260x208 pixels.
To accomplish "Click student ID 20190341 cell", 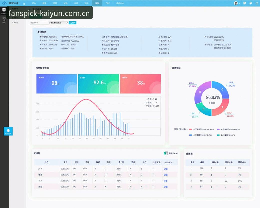I will 65,169.
